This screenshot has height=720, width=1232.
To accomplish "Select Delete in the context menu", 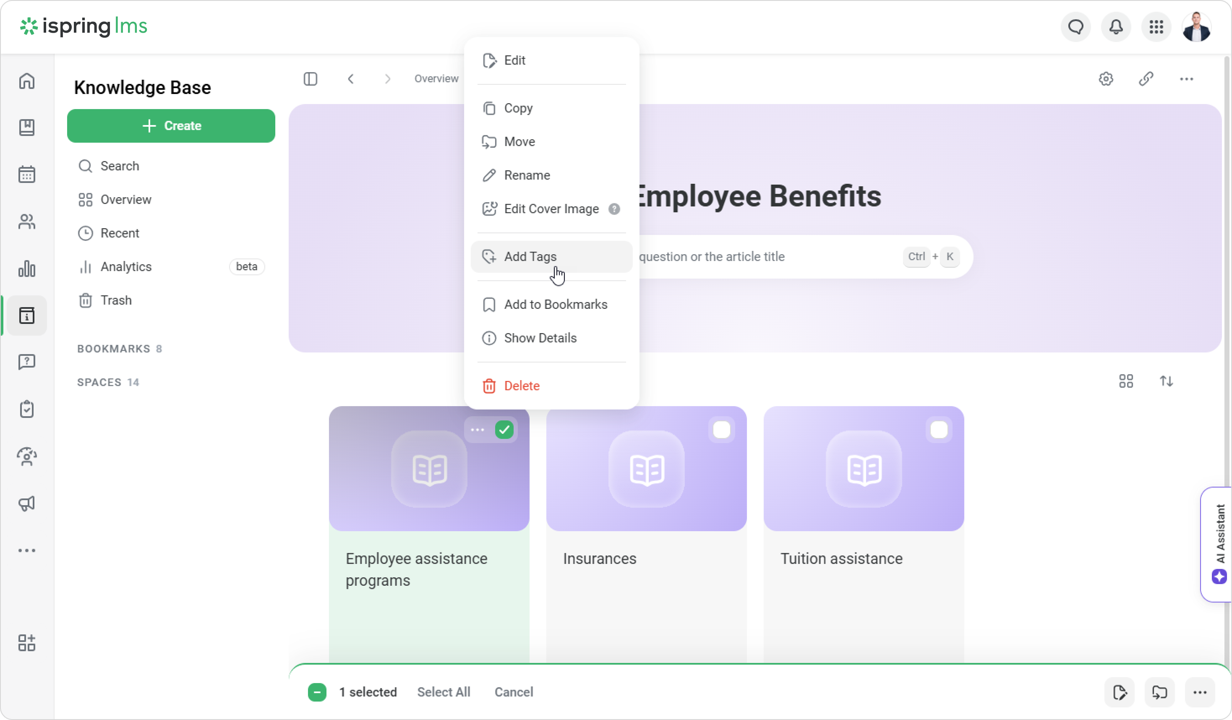I will pyautogui.click(x=522, y=386).
